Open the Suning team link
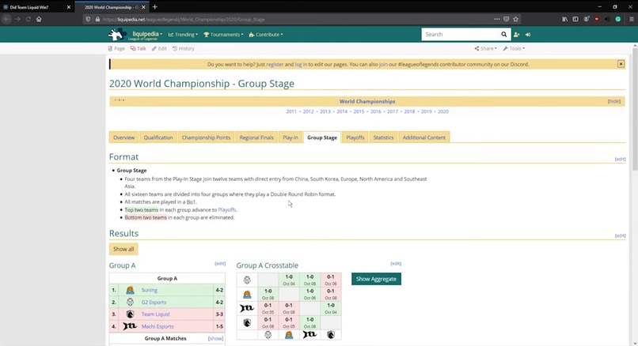The image size is (638, 346). (x=150, y=290)
